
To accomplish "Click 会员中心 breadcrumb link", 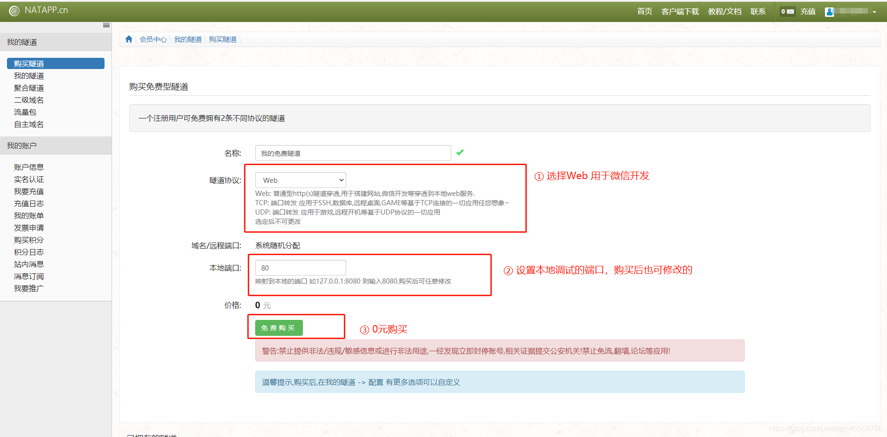I will (153, 39).
